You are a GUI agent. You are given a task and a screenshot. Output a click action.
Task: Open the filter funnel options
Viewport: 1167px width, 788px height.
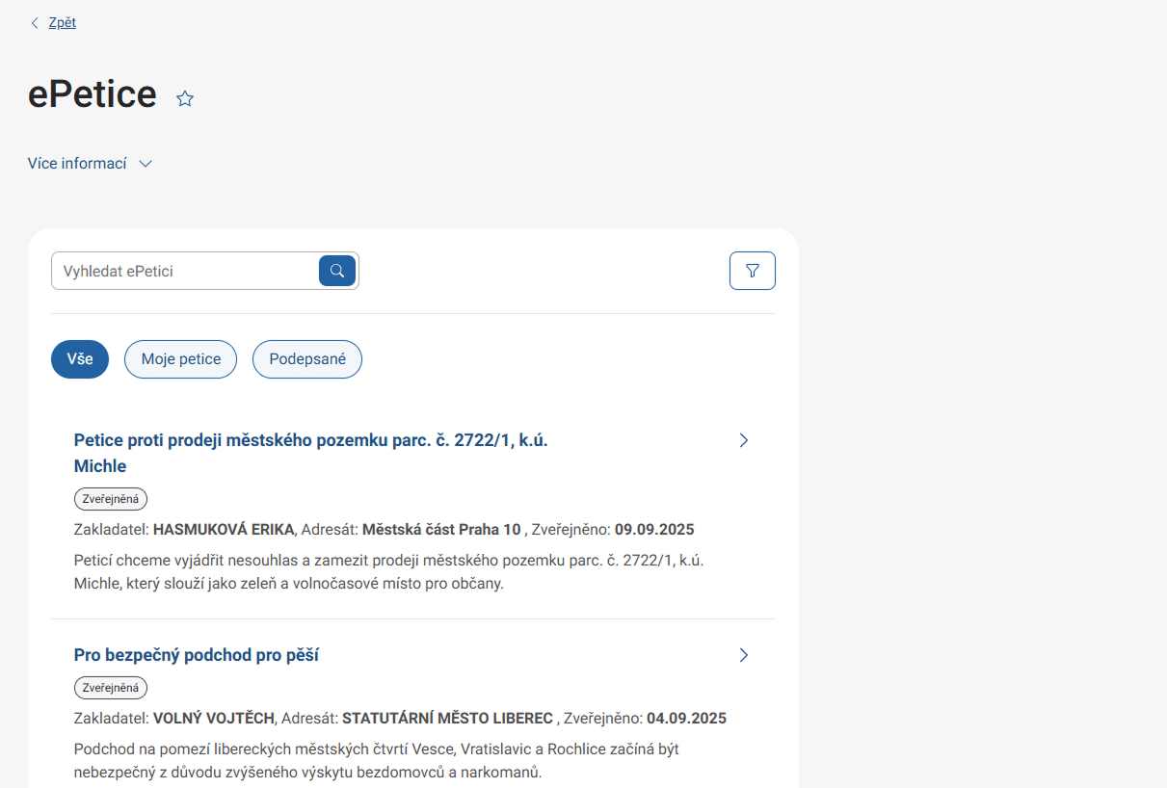(752, 271)
